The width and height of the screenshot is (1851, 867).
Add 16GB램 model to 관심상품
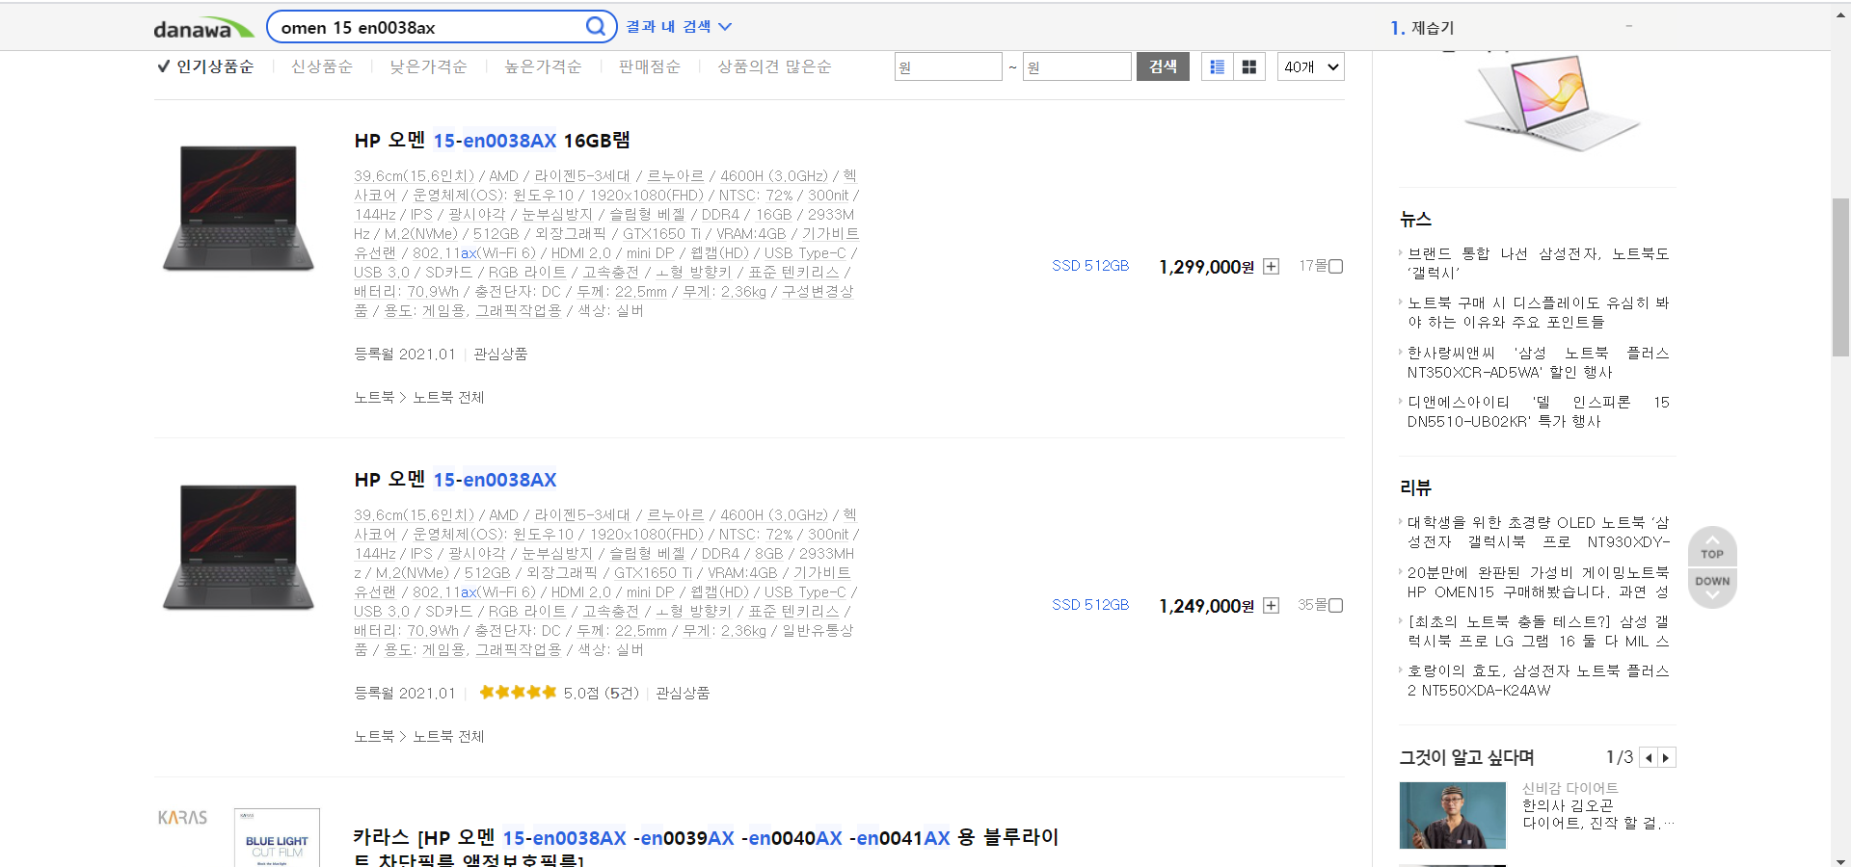(500, 355)
